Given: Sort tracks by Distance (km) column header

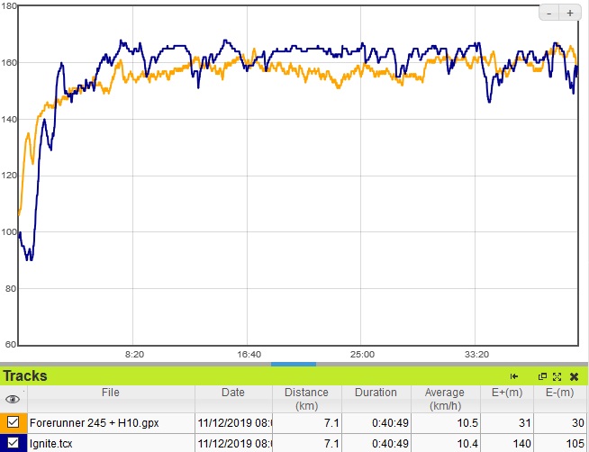Looking at the screenshot, I should tap(306, 398).
